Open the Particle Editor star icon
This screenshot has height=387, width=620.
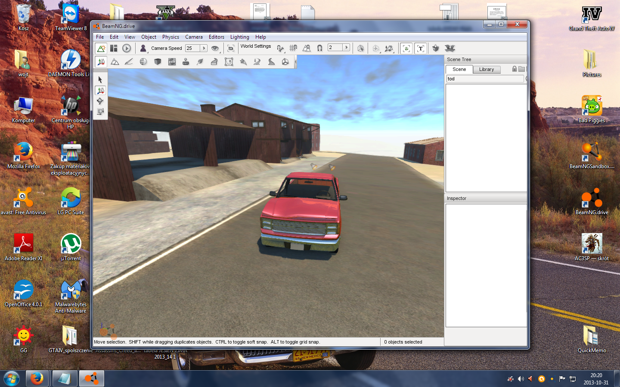coord(243,62)
